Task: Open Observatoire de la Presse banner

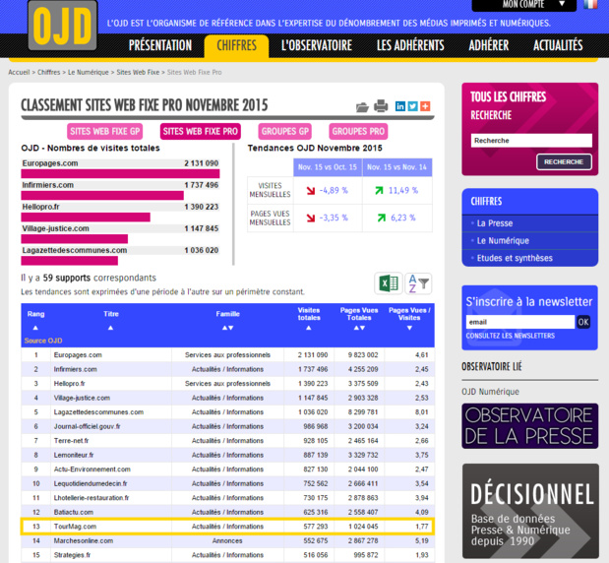Action: (x=529, y=426)
